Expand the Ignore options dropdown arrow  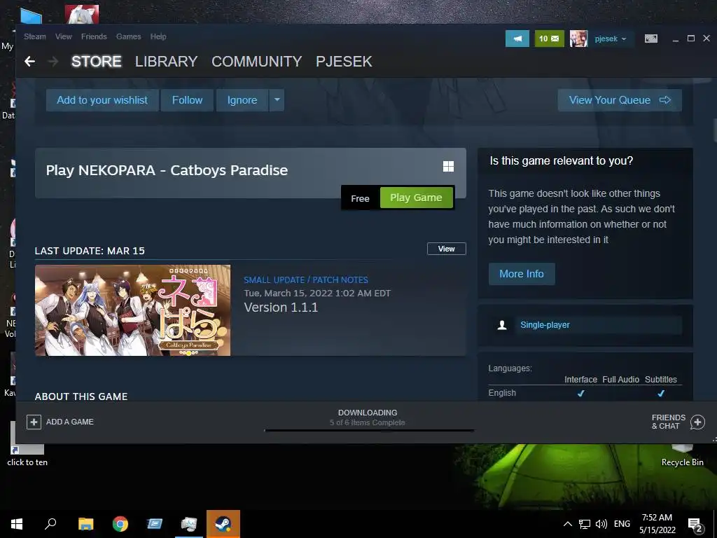pyautogui.click(x=277, y=100)
